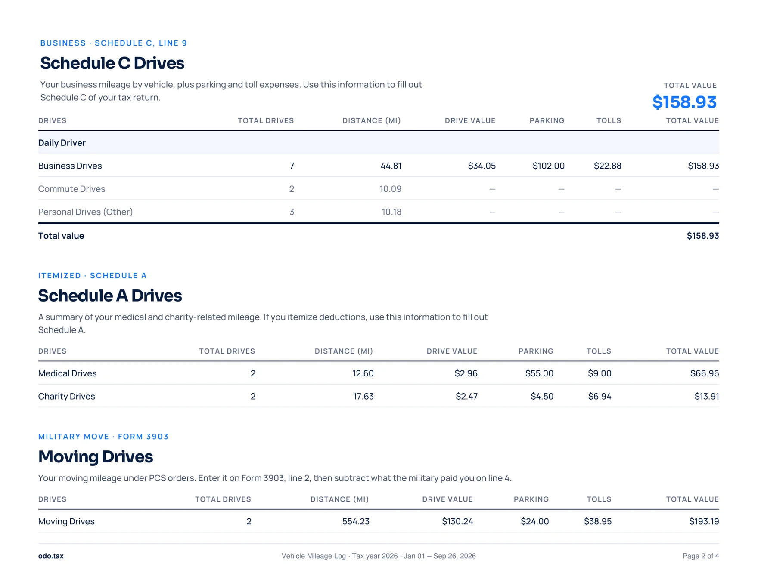Screen dimensions: 758x585
Task: Click the Medical Drives parking $55.00
Action: point(539,373)
